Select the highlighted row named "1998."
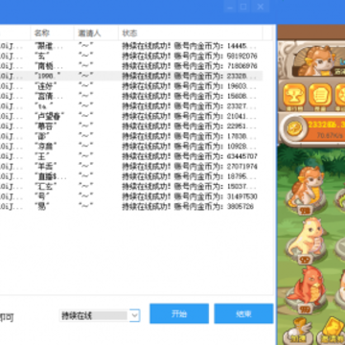 [x=131, y=76]
